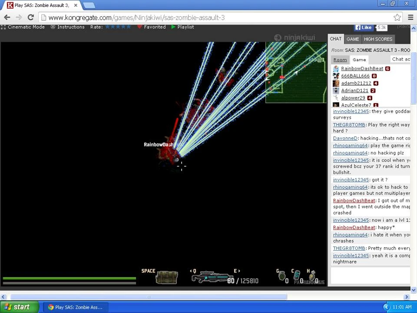Select the Game chat sub-tab
Viewport: 417px width, 313px height.
pyautogui.click(x=359, y=60)
